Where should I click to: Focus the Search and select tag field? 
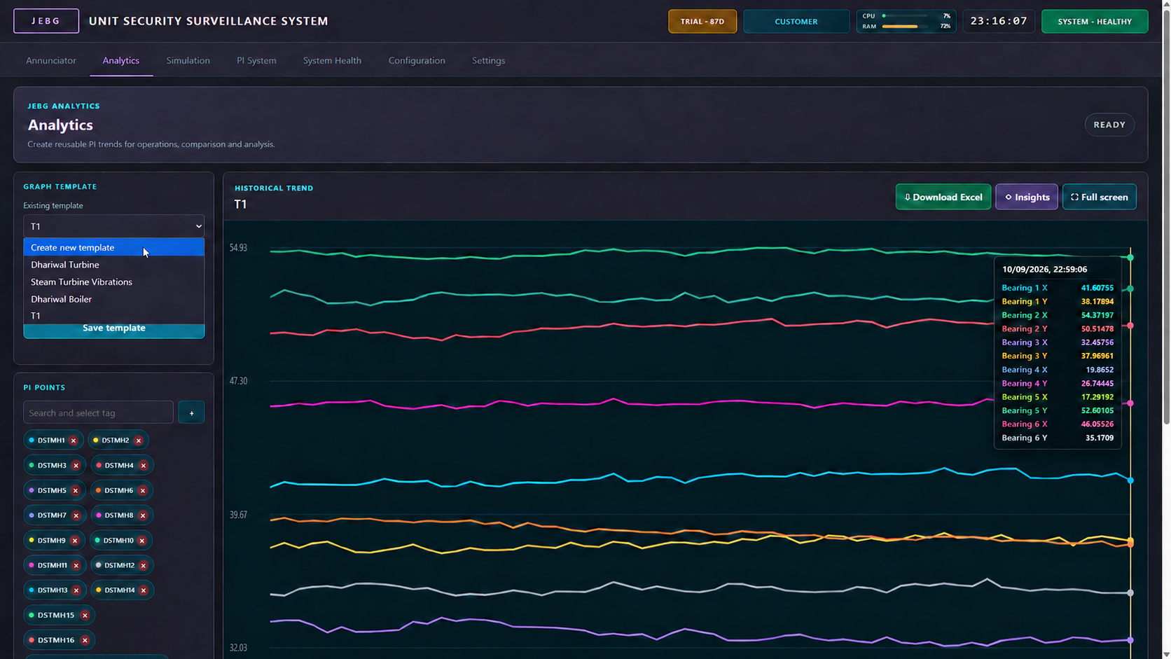(x=98, y=412)
